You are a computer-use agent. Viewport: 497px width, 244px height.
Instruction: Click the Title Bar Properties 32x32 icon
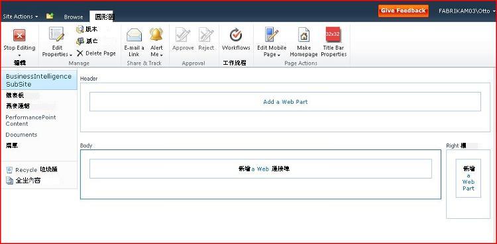[x=333, y=34]
